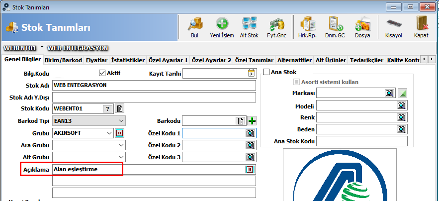Switch to the Özel Ayarlar 1 tab
The width and height of the screenshot is (439, 201).
(168, 60)
